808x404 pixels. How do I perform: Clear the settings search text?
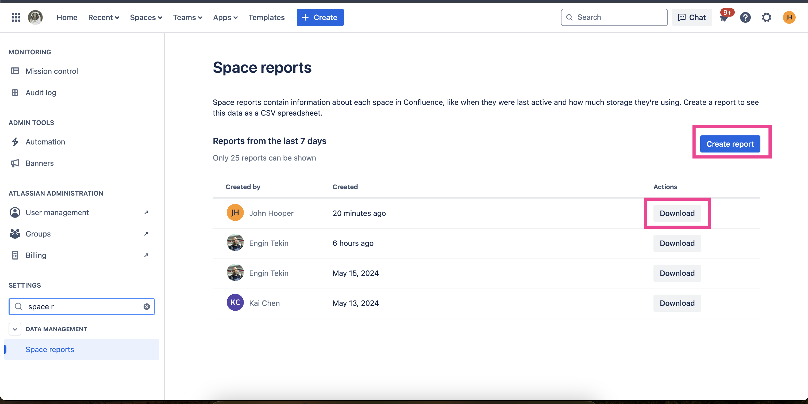[x=147, y=306]
